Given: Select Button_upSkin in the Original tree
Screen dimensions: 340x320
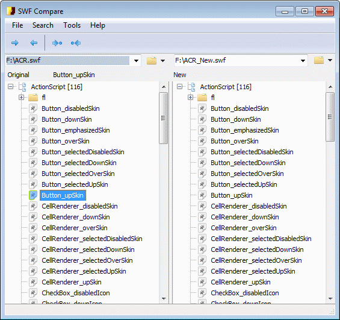Looking at the screenshot, I should coord(63,195).
